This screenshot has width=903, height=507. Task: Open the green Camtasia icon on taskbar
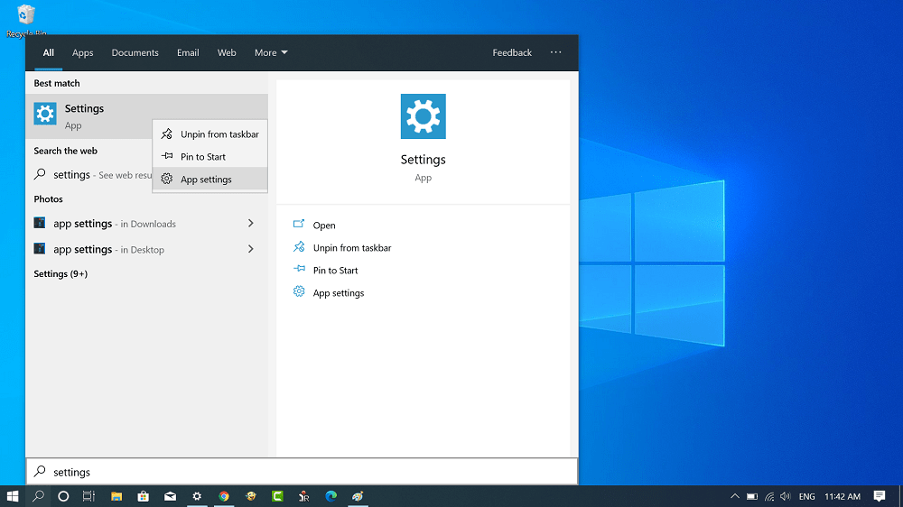pos(277,496)
